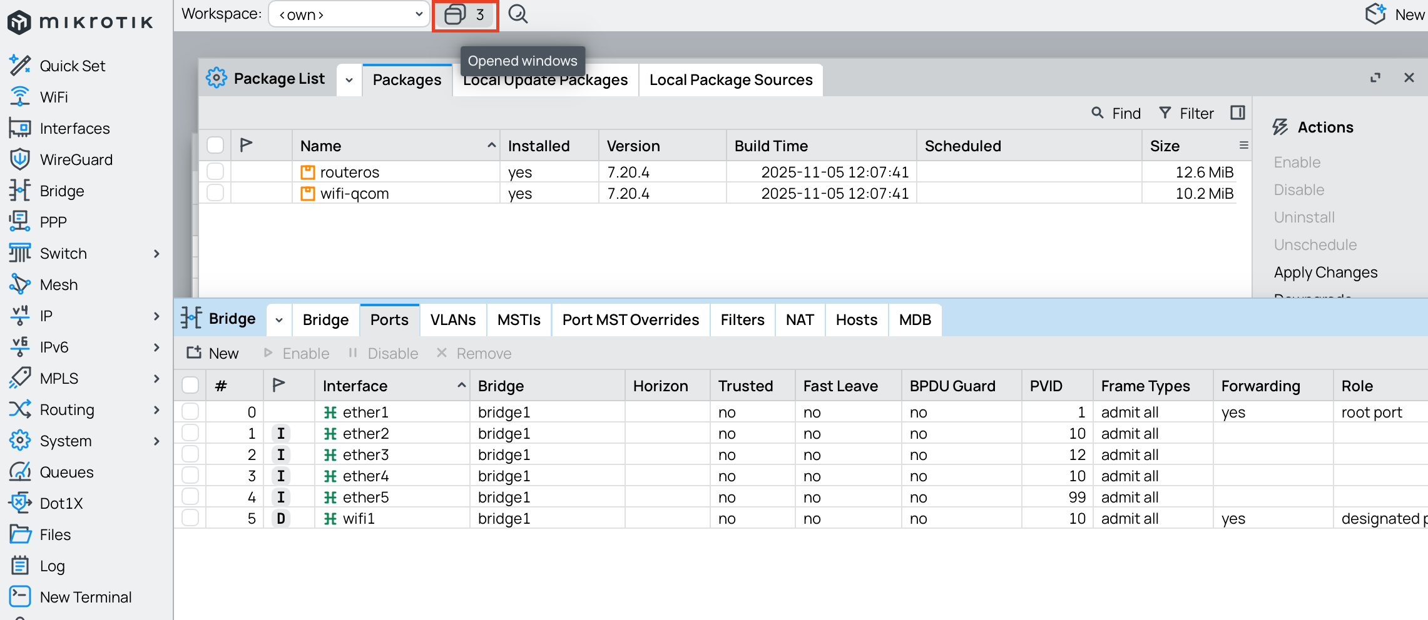Open Interfaces in the sidebar
This screenshot has height=620, width=1428.
tap(74, 128)
